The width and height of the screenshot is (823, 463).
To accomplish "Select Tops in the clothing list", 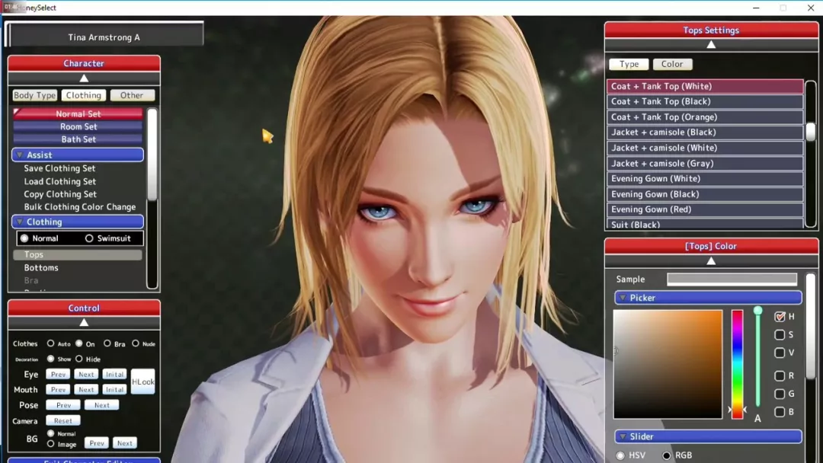I will (x=78, y=254).
